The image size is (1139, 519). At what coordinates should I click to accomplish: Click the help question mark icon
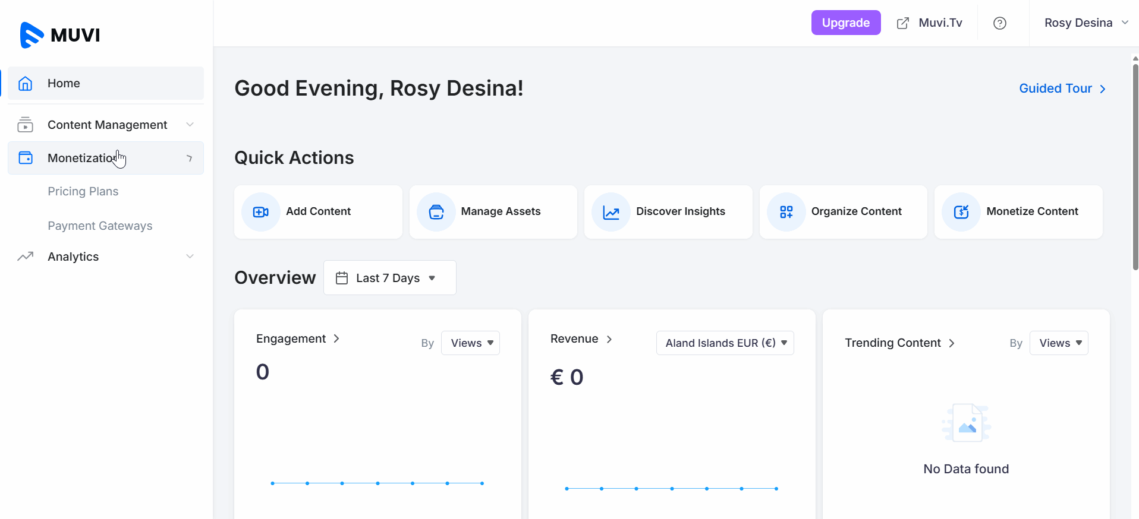[x=999, y=23]
